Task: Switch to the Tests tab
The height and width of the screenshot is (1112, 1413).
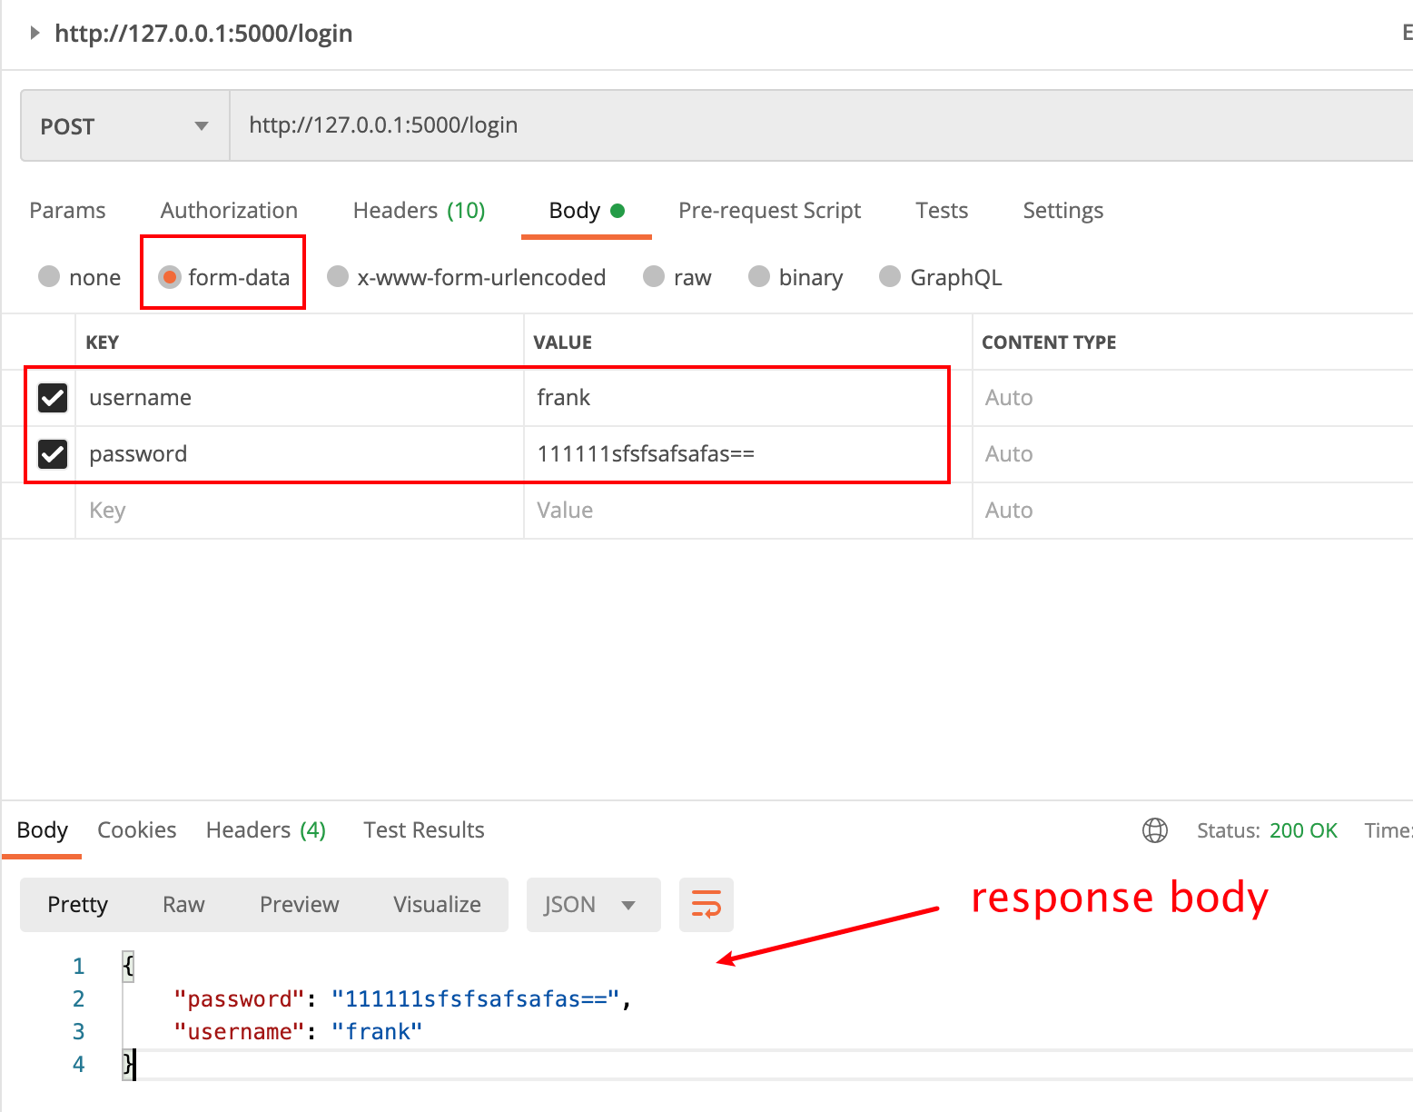Action: point(942,210)
